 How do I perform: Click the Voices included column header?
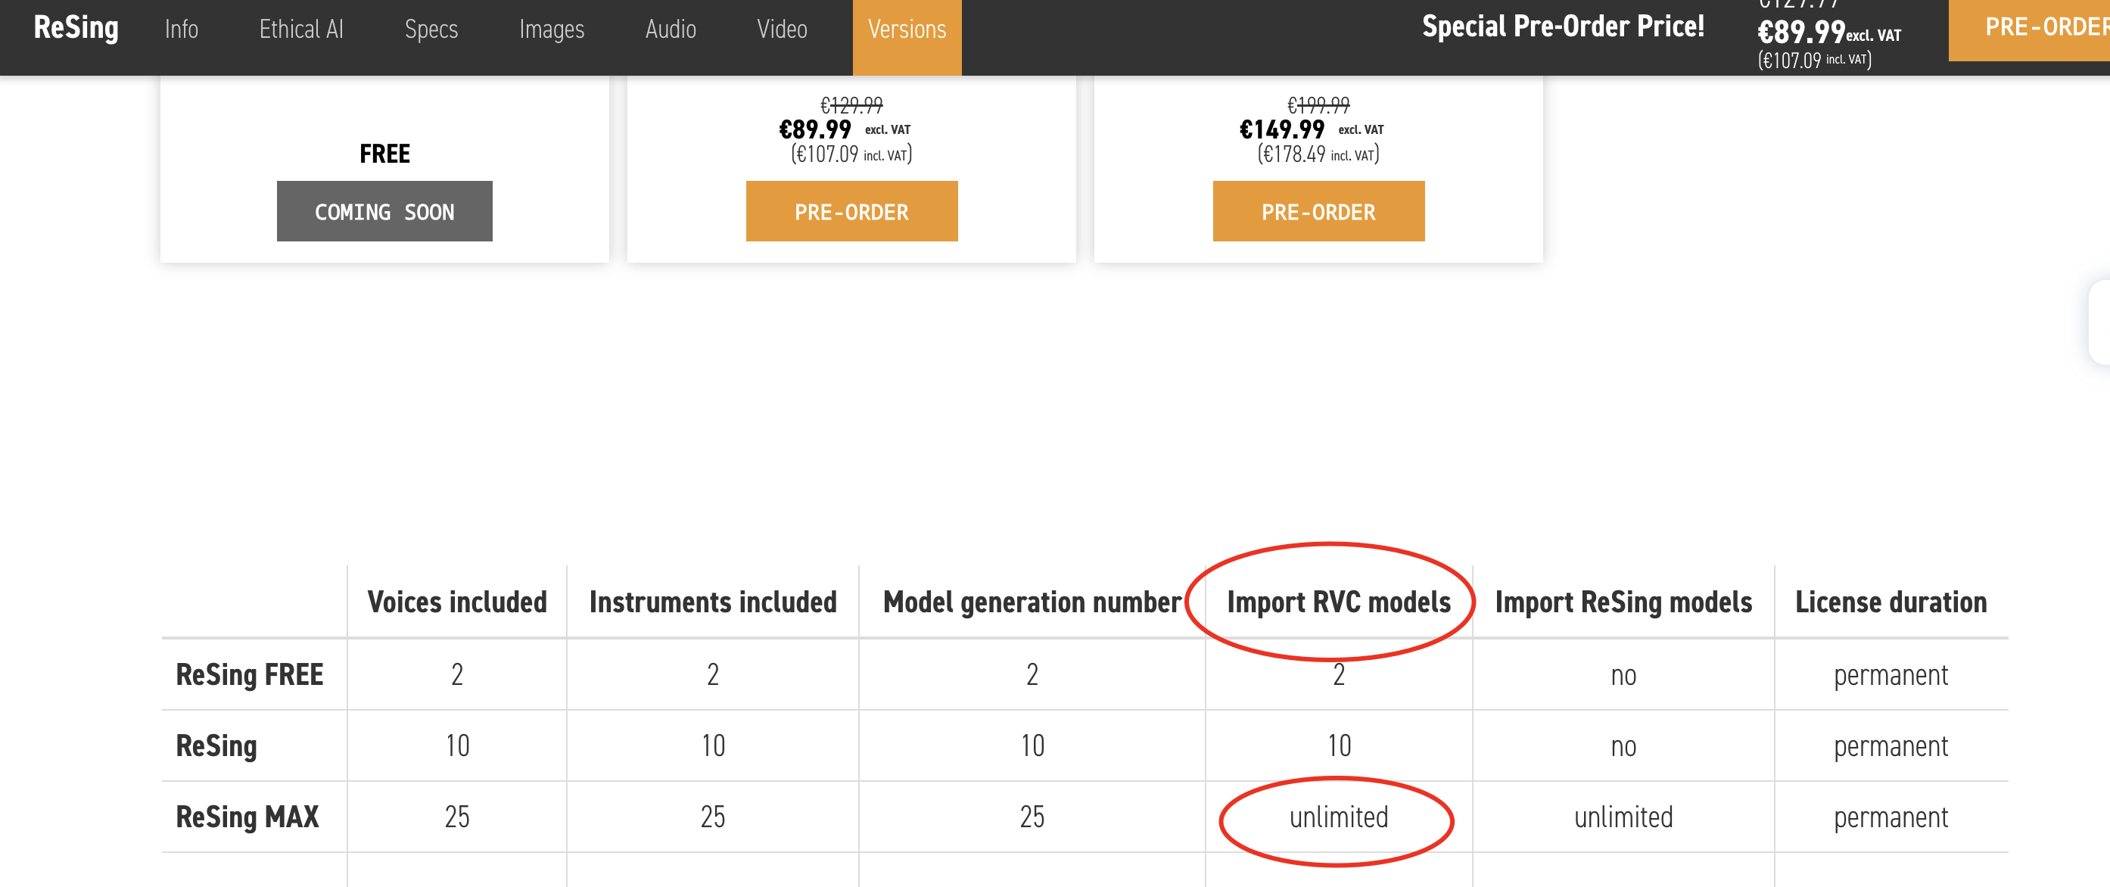tap(457, 602)
